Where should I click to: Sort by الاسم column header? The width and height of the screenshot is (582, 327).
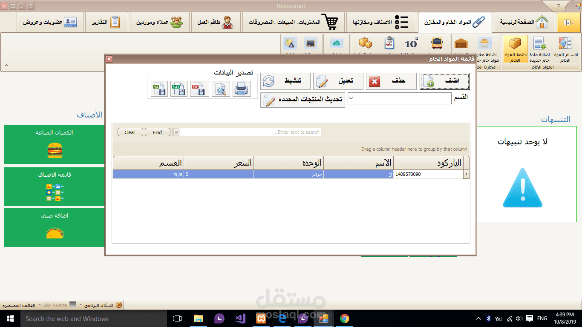tap(358, 163)
